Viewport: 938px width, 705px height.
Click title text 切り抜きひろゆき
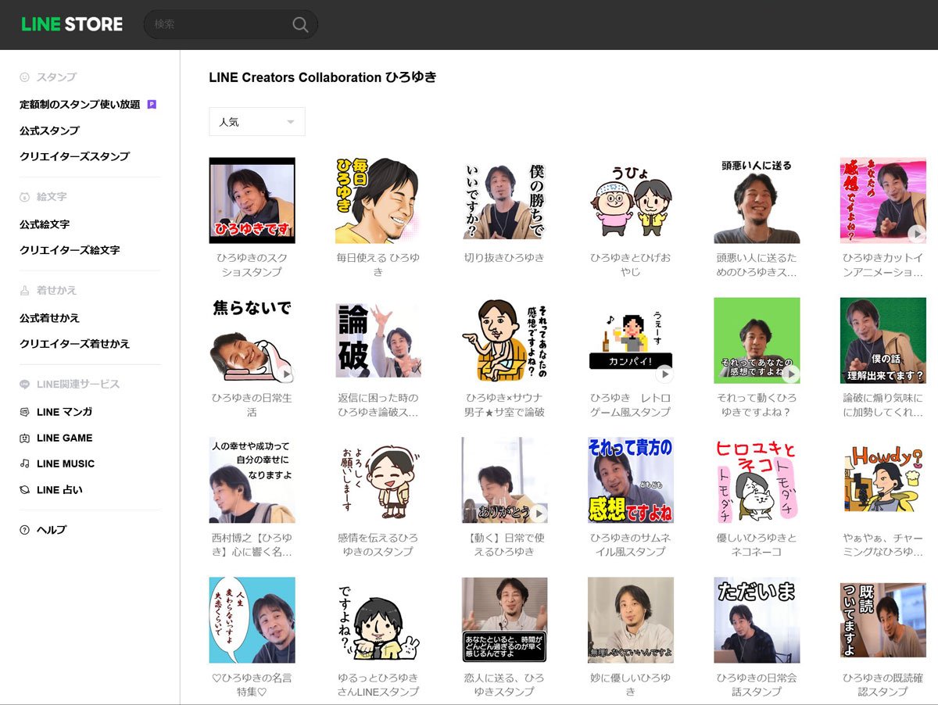click(504, 258)
